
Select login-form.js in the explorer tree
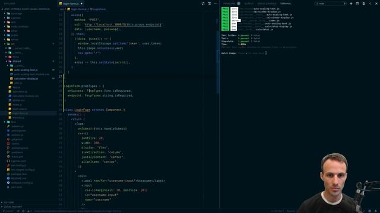coord(20,114)
